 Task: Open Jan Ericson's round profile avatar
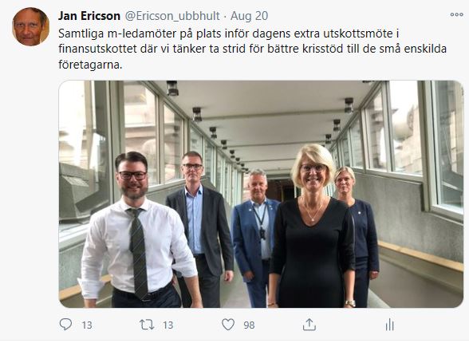[30, 26]
